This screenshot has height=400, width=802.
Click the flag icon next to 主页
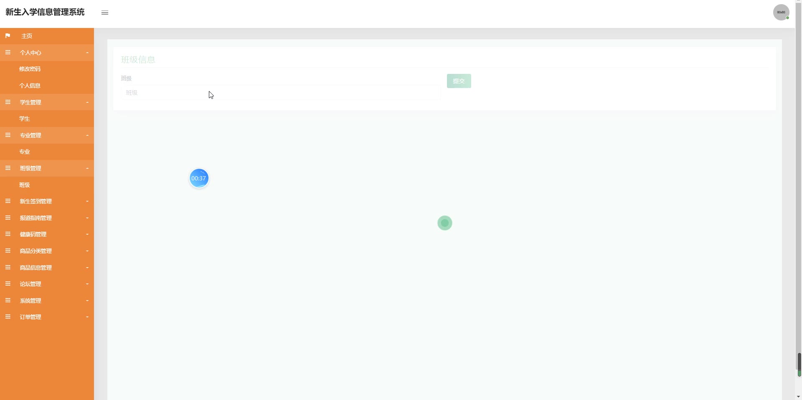click(8, 36)
